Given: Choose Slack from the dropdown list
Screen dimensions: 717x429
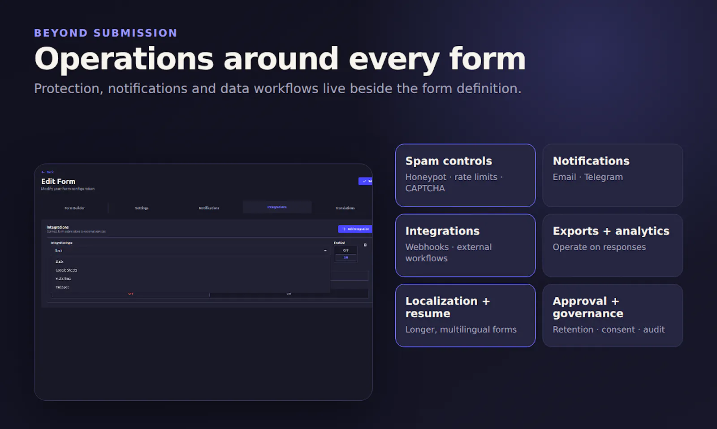Looking at the screenshot, I should pos(191,261).
